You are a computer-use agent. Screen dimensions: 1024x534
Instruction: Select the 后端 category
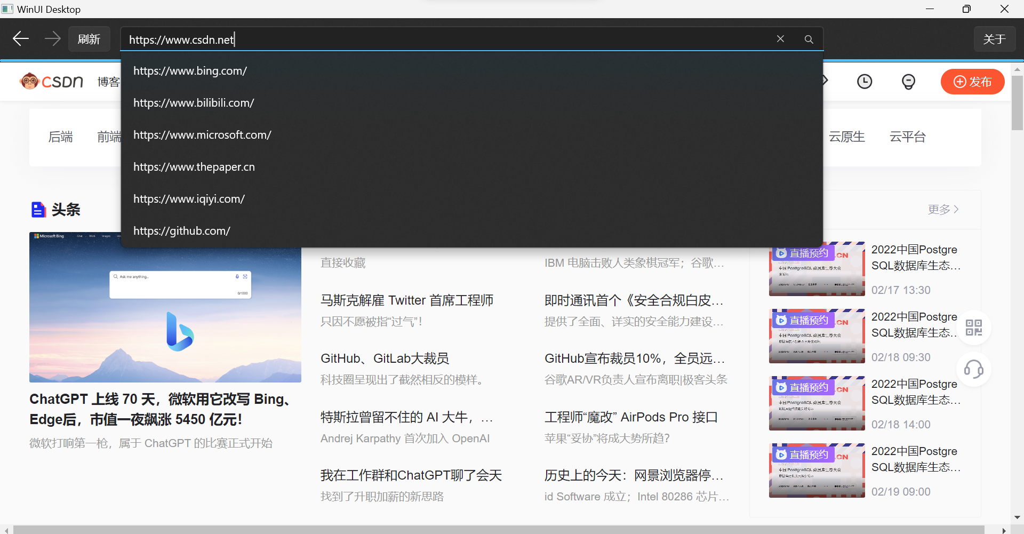coord(60,137)
